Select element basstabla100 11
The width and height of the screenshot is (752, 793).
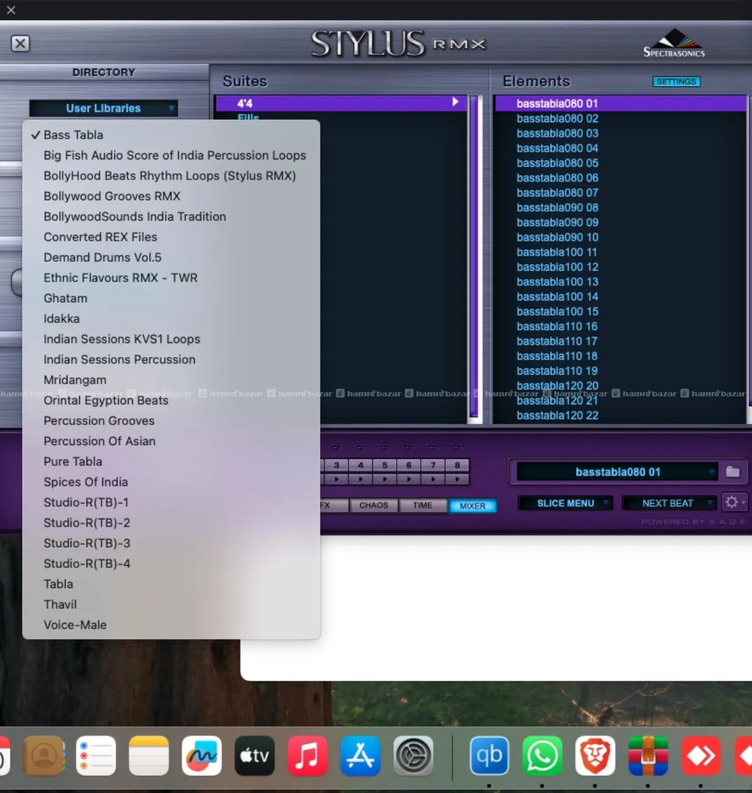point(621,252)
